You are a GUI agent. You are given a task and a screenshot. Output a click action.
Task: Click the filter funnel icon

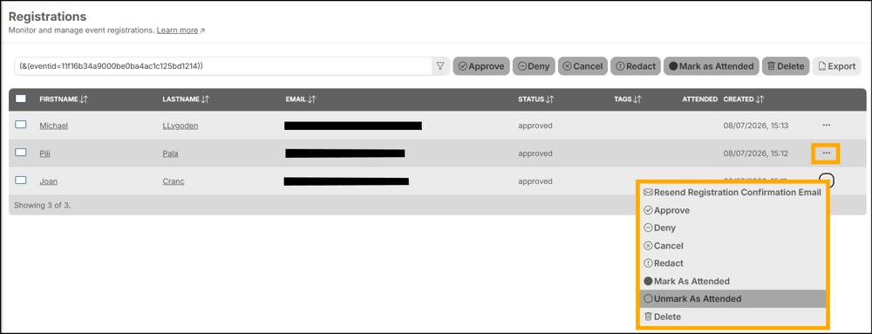[440, 66]
